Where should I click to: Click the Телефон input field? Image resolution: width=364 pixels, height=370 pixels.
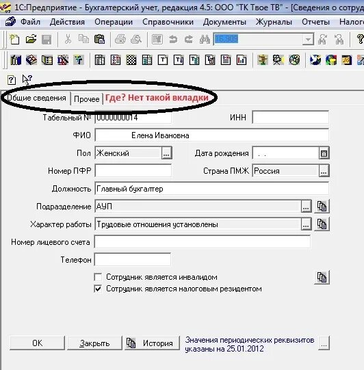click(x=133, y=260)
